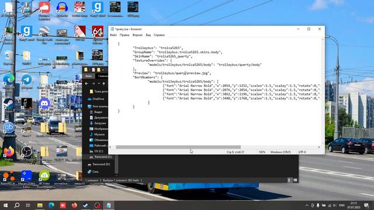This screenshot has height=210, width=374.
Task: Open the Garry's Mod shortcut in the top row
Action: tap(98, 9)
